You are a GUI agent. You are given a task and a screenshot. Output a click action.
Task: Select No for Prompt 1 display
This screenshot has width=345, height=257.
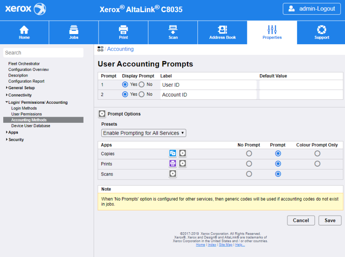(141, 84)
